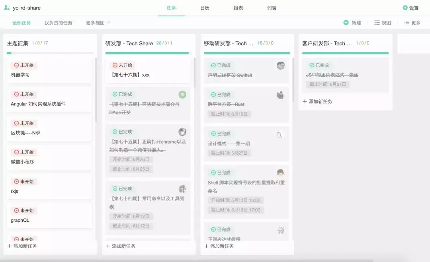Click the 研发部 column scrollbar
The image size is (430, 262).
(x=195, y=72)
